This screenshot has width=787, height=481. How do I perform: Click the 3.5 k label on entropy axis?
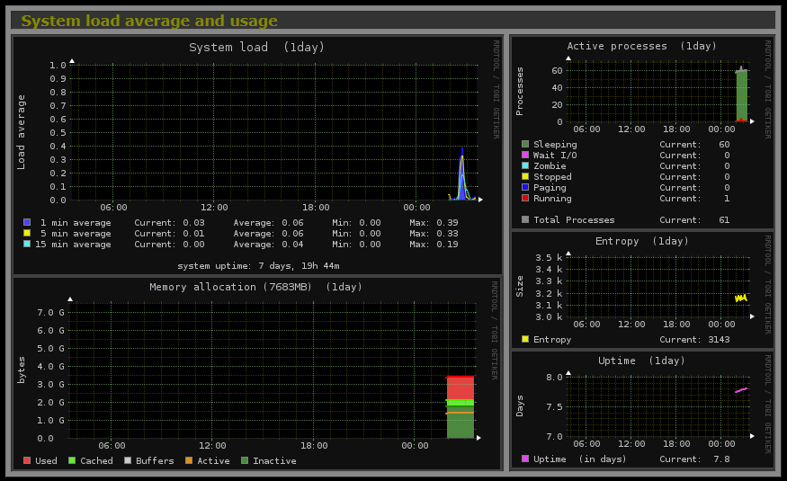[x=549, y=257]
